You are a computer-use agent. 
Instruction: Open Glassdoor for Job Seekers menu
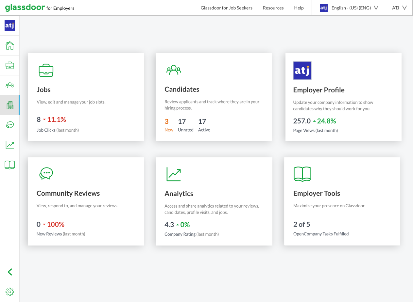point(226,8)
